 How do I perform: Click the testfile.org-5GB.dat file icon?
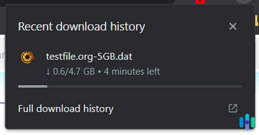click(x=27, y=57)
